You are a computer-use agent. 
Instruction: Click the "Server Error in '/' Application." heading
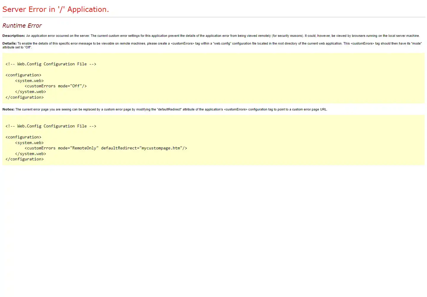55,10
